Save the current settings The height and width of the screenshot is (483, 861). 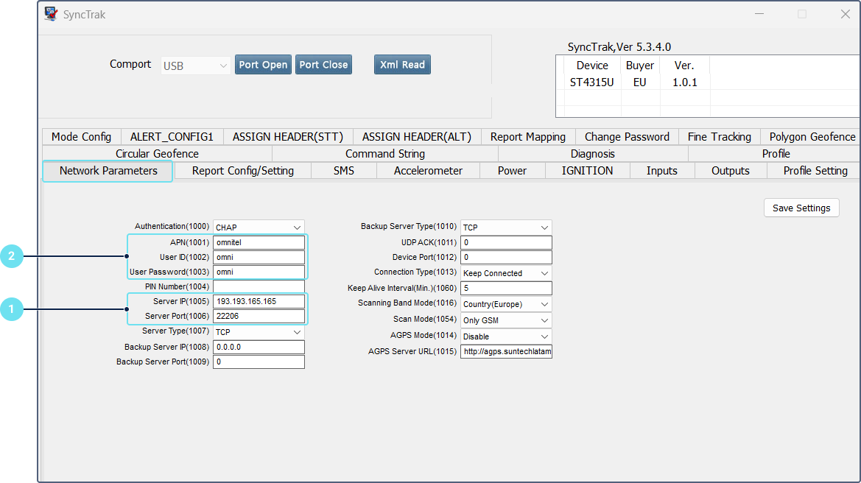pos(801,208)
